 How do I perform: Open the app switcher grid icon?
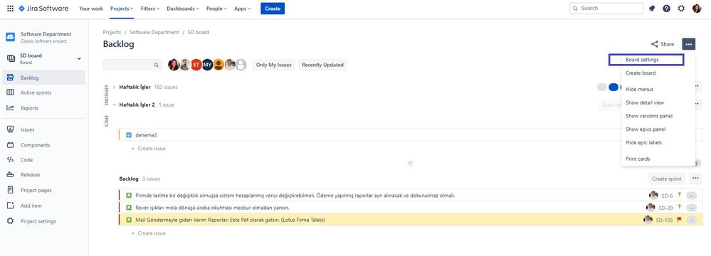(10, 8)
